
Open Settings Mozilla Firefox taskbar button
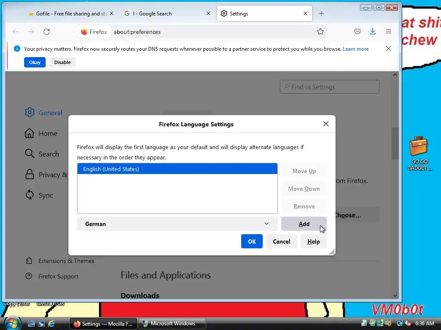103,324
